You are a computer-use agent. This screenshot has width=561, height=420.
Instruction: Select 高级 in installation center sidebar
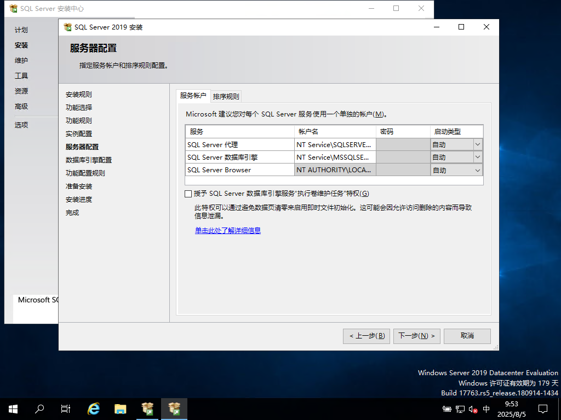[21, 107]
